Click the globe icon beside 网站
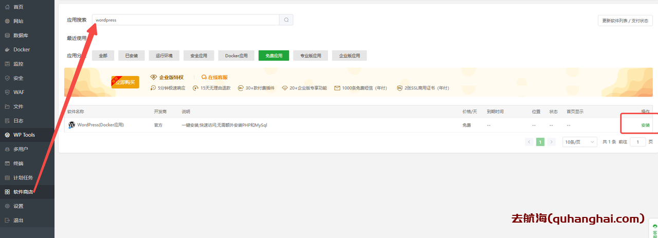 click(x=7, y=21)
